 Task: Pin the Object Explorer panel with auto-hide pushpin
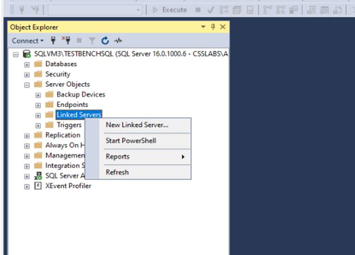click(213, 27)
